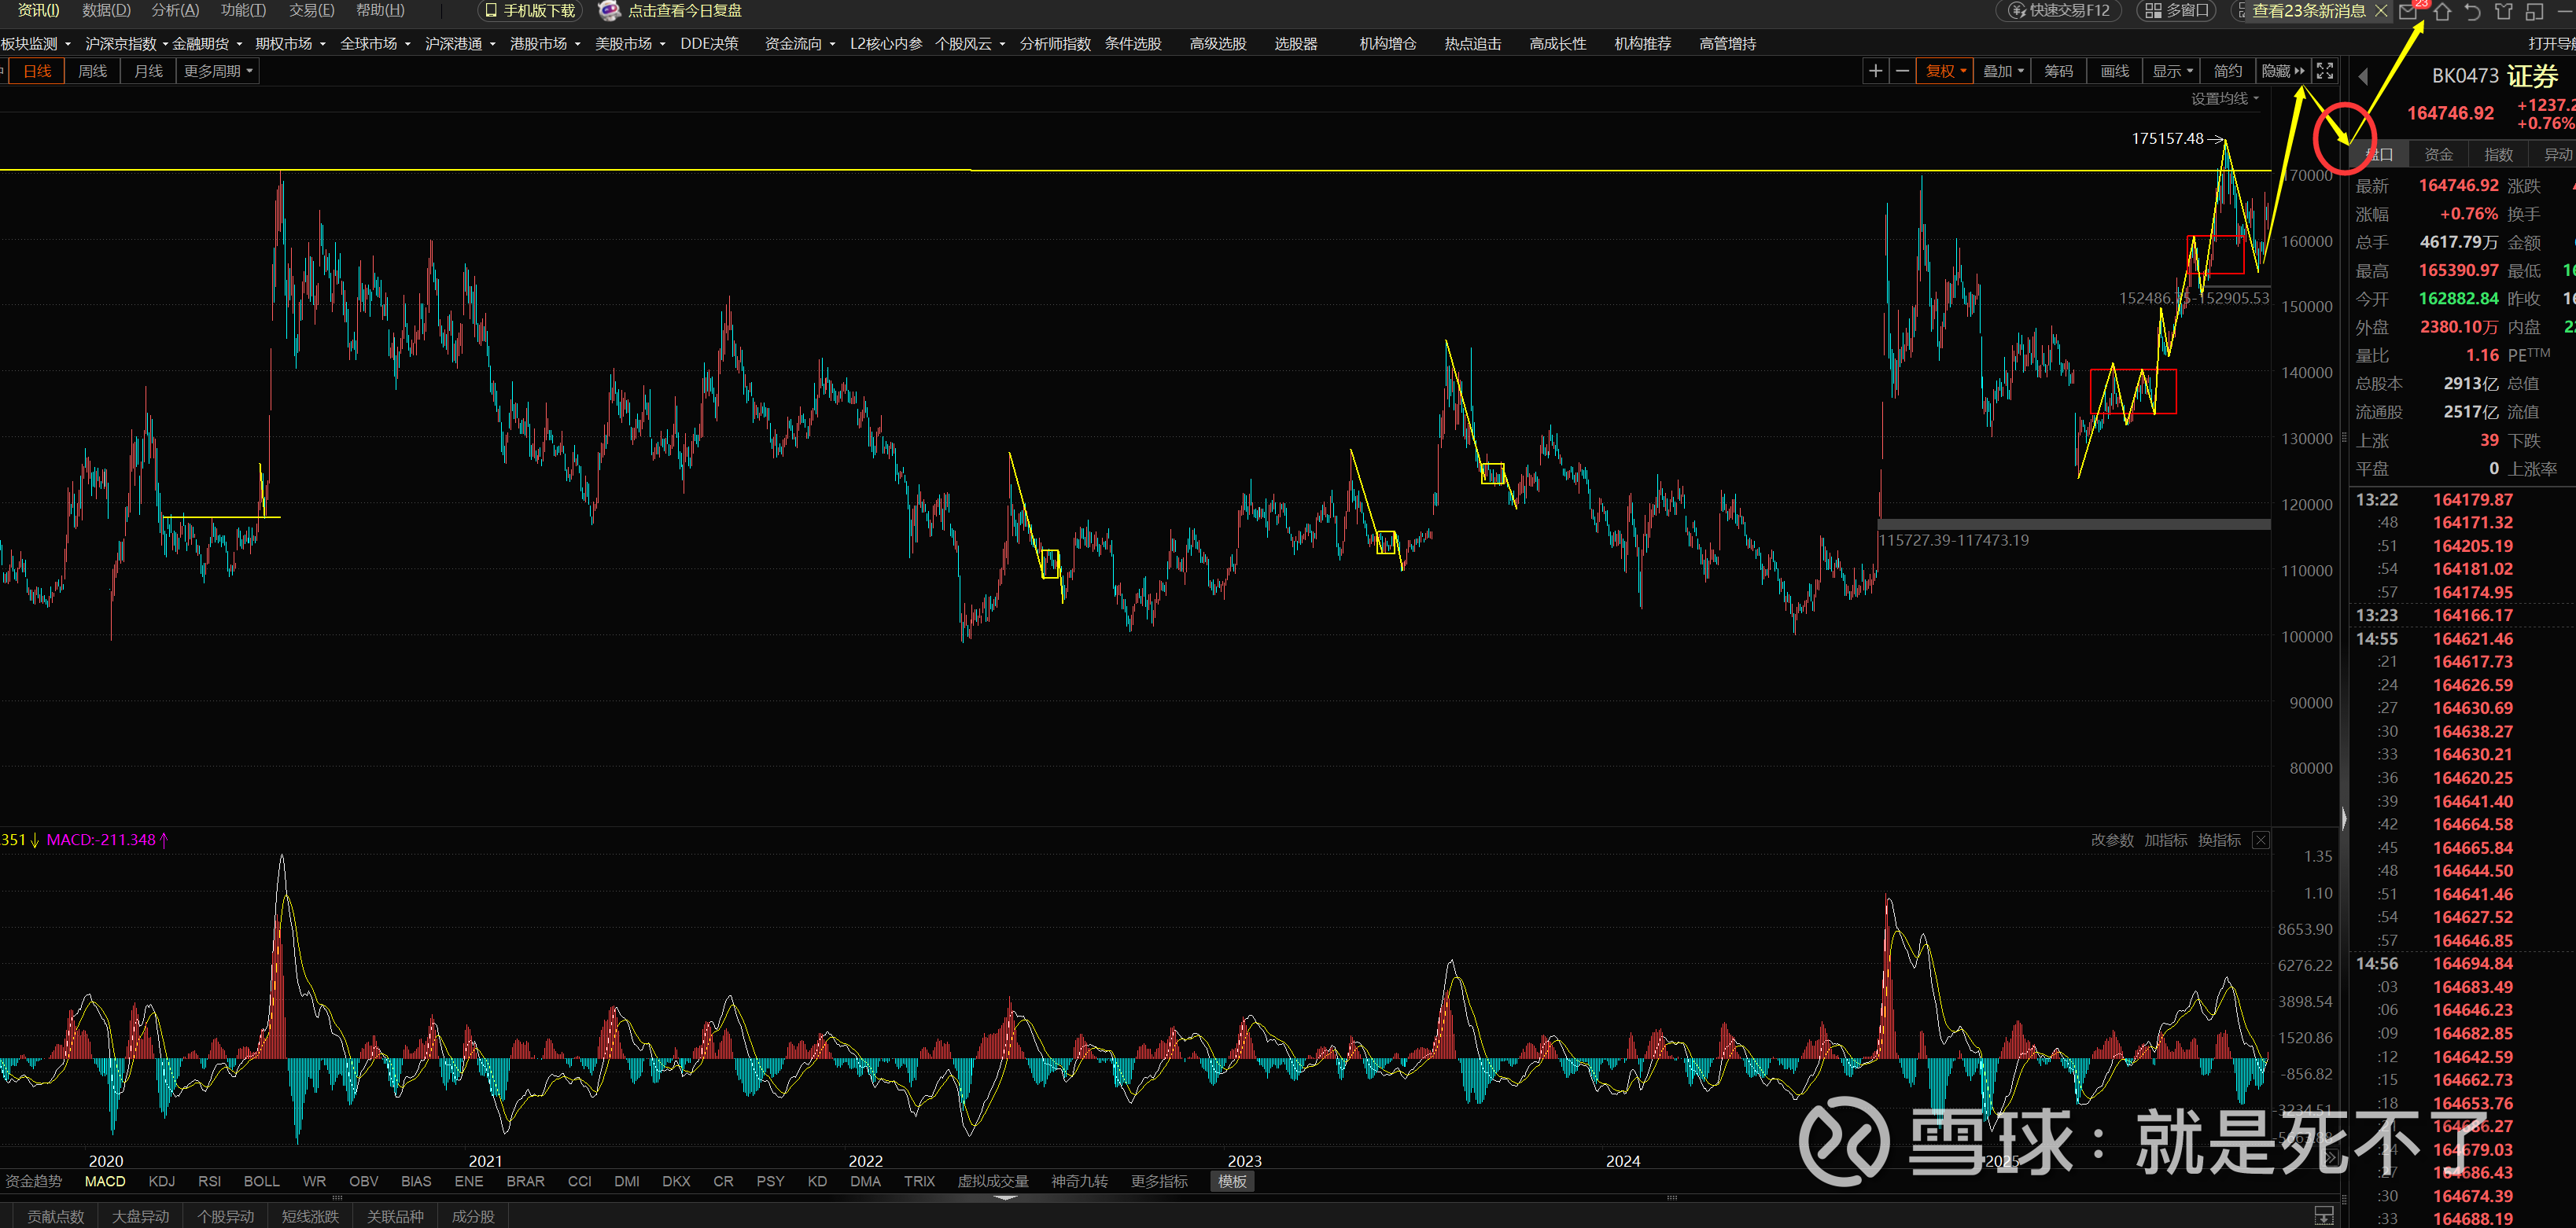Click the 快速交易F12 button
Screen dimensions: 2576x1228
tap(2059, 11)
